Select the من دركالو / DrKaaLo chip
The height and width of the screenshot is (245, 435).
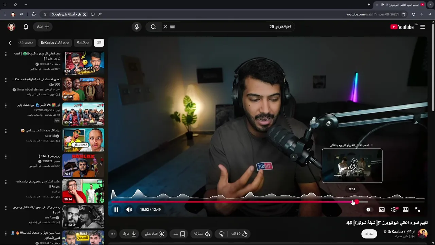(x=55, y=43)
